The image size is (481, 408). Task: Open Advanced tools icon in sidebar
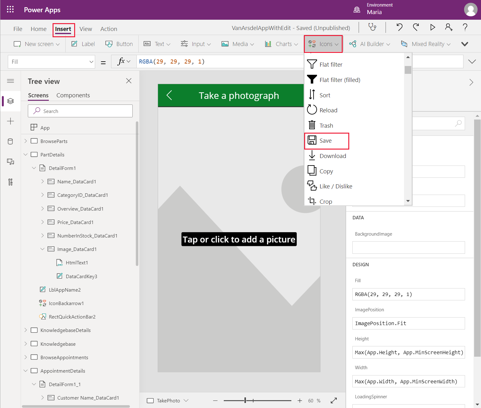pos(10,182)
